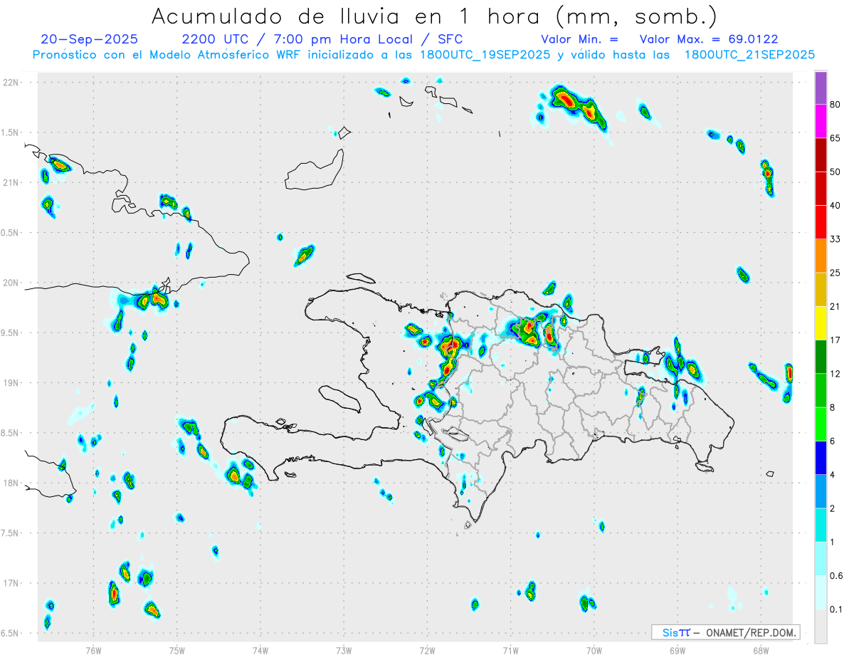This screenshot has width=854, height=660.
Task: Click the legend value '0.1'
Action: coord(836,610)
